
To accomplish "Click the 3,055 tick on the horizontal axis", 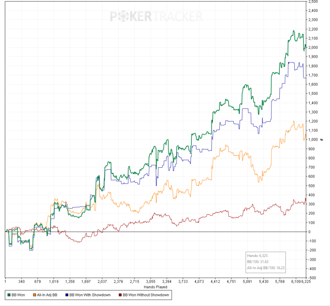I will pyautogui.click(x=151, y=282).
